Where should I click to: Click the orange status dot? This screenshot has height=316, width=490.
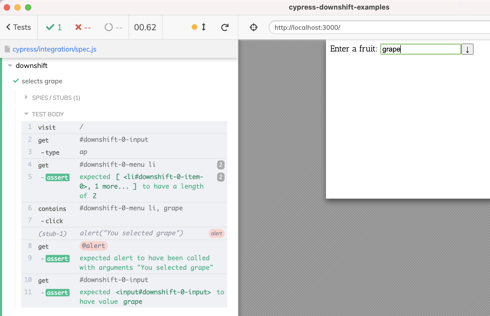tap(195, 27)
